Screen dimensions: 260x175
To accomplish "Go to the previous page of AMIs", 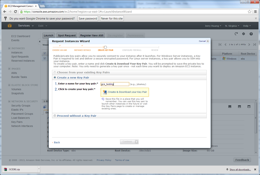I will point(225,44).
